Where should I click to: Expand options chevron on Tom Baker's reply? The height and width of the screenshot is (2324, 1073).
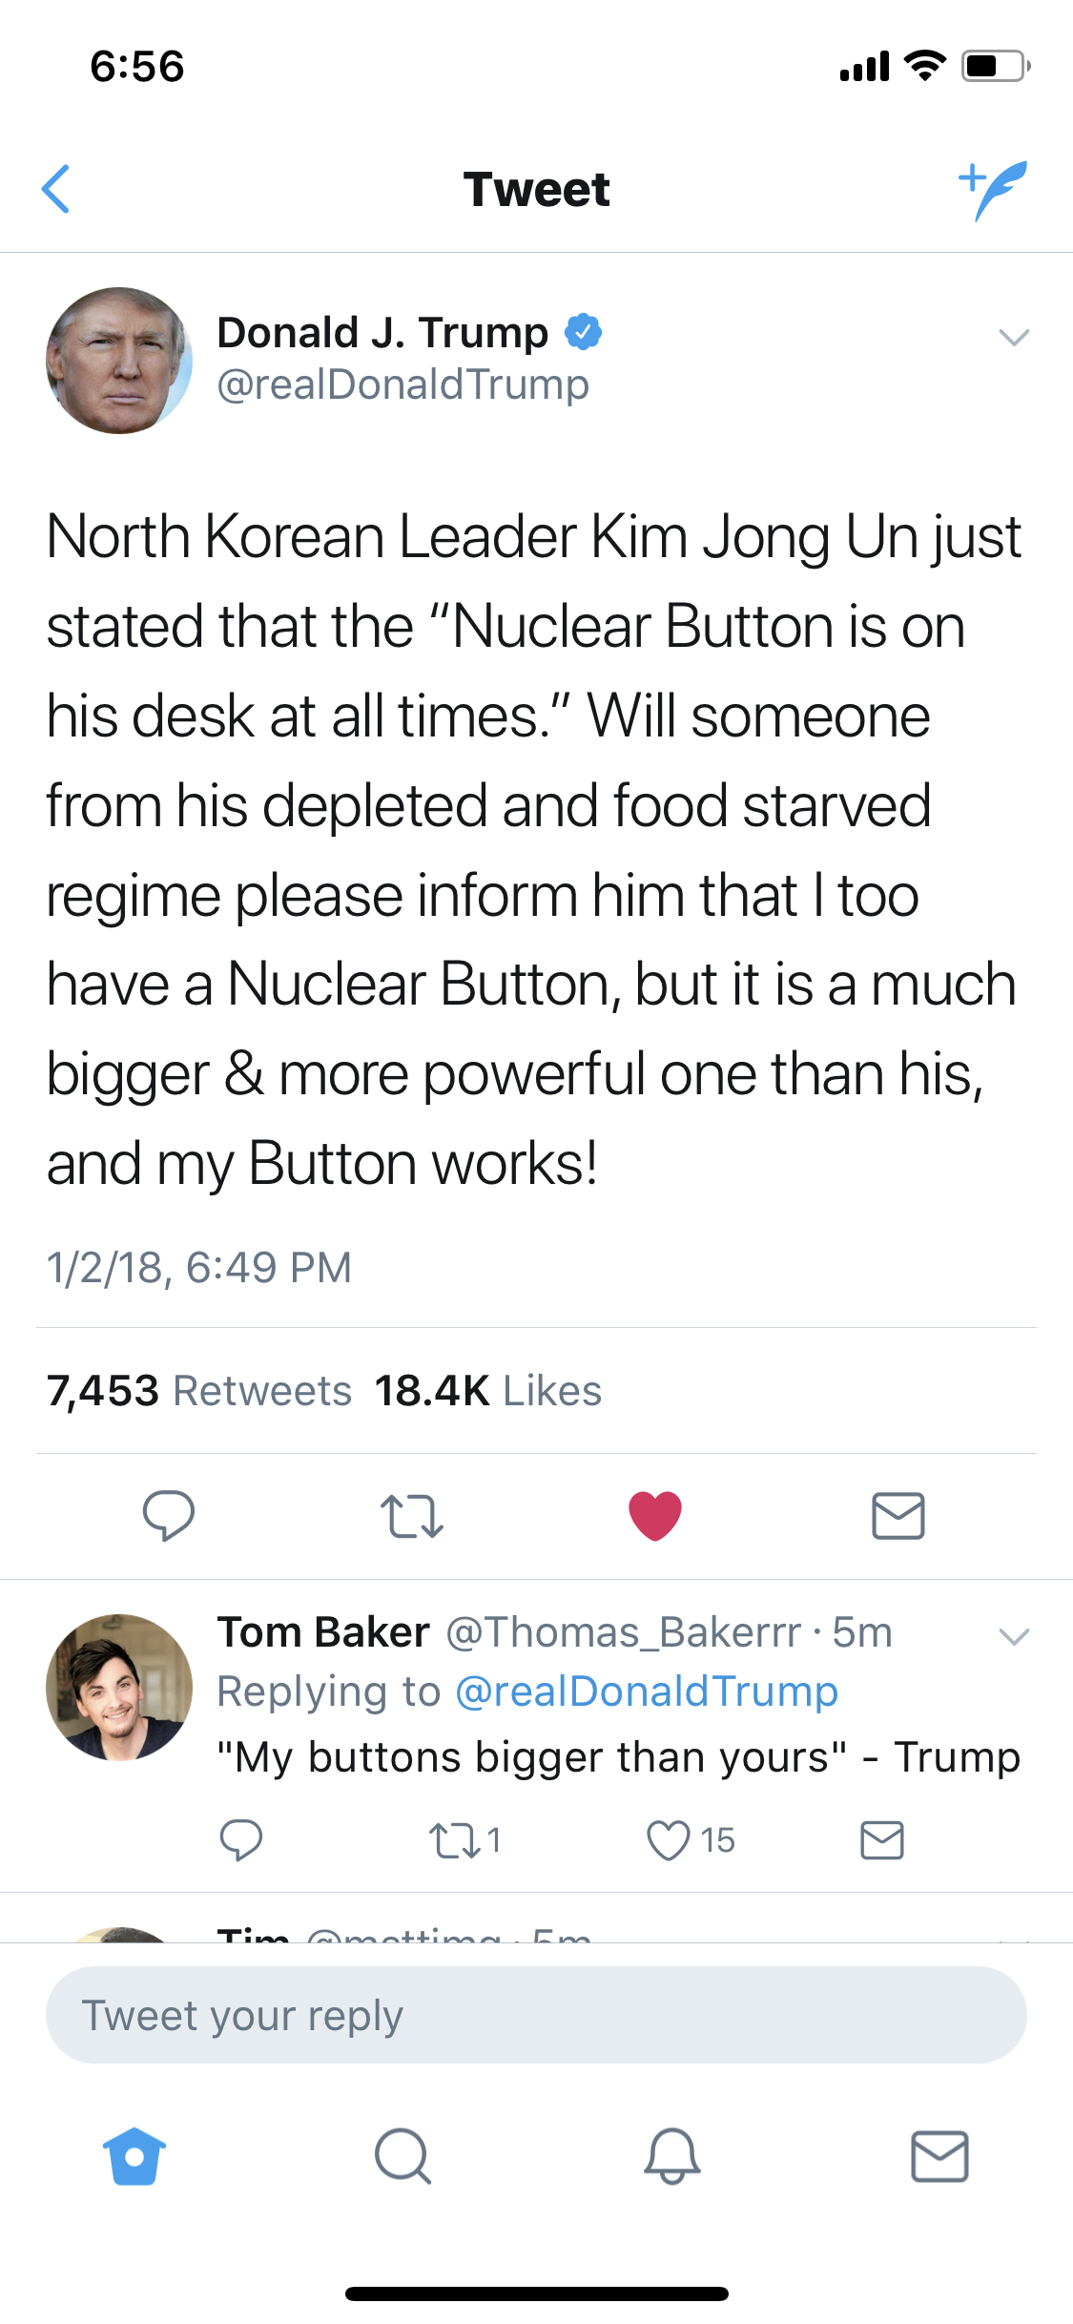(x=1013, y=1636)
